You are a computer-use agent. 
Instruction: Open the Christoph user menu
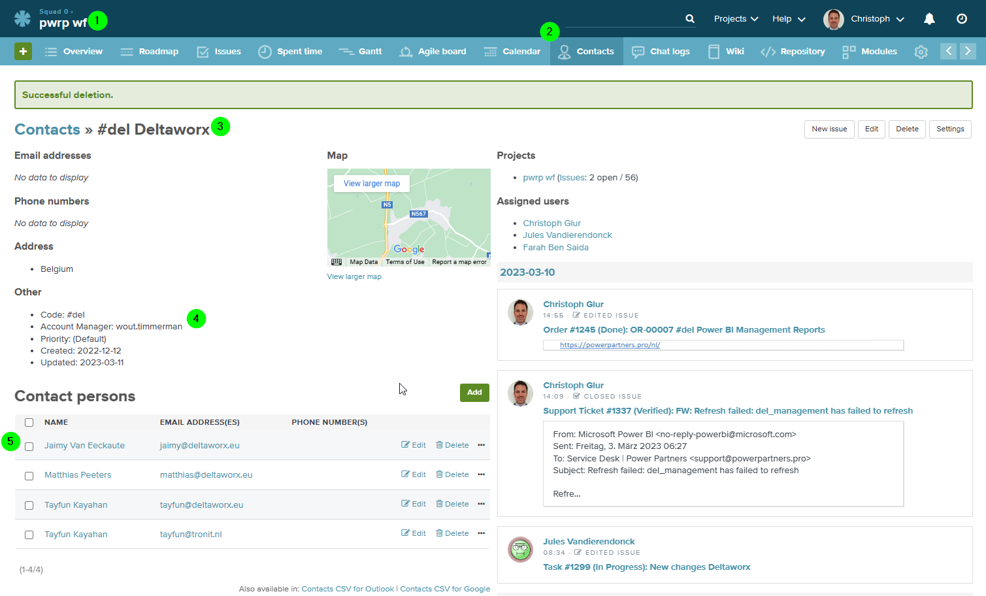pos(878,19)
